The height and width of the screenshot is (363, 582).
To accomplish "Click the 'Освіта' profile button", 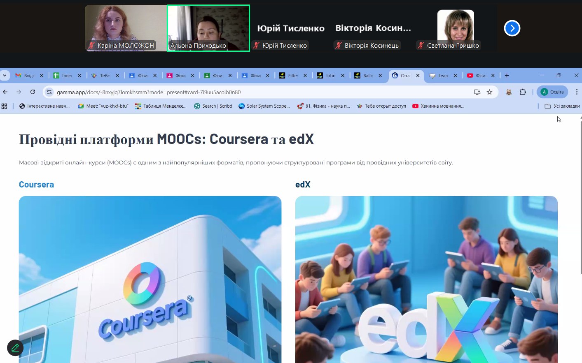I will tap(552, 92).
